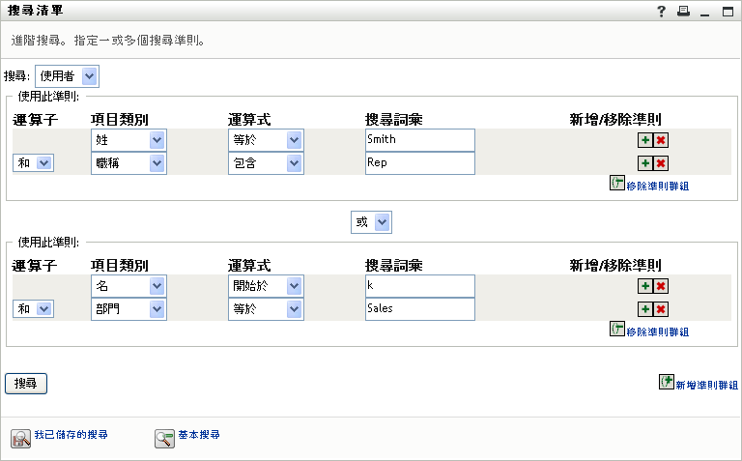Add criterion after the 'k' row
Viewport: 742px width, 461px height.
[x=644, y=286]
